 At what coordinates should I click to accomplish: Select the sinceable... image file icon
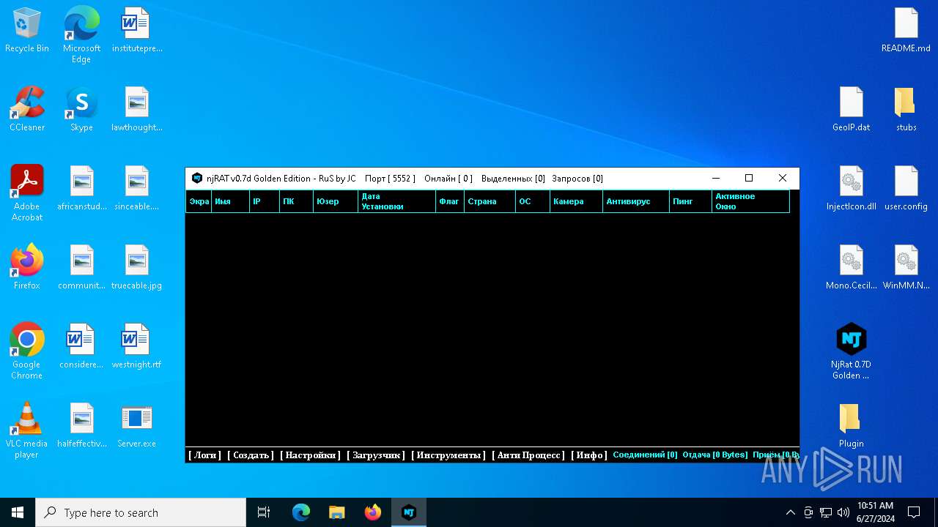[136, 189]
